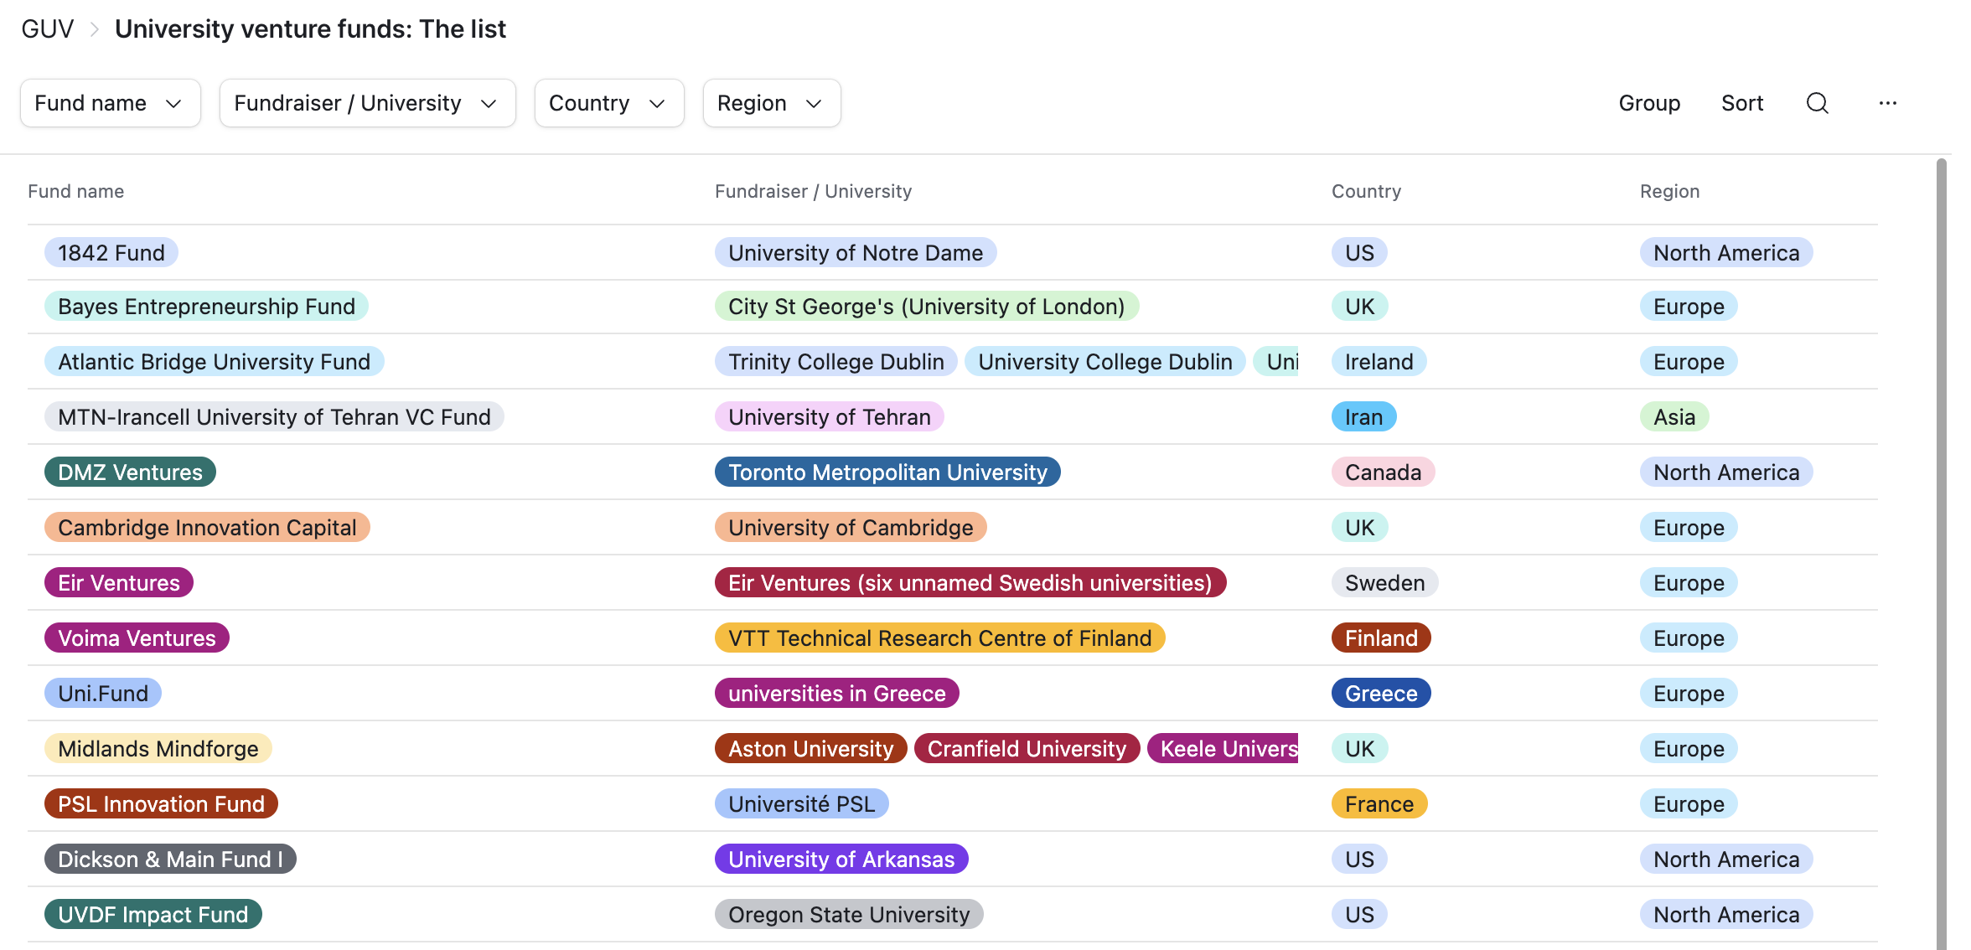Open the Group options
The height and width of the screenshot is (950, 1971).
(1648, 103)
